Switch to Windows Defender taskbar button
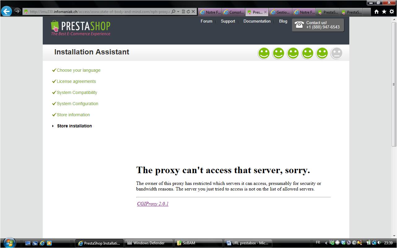397x248 pixels. click(149, 243)
